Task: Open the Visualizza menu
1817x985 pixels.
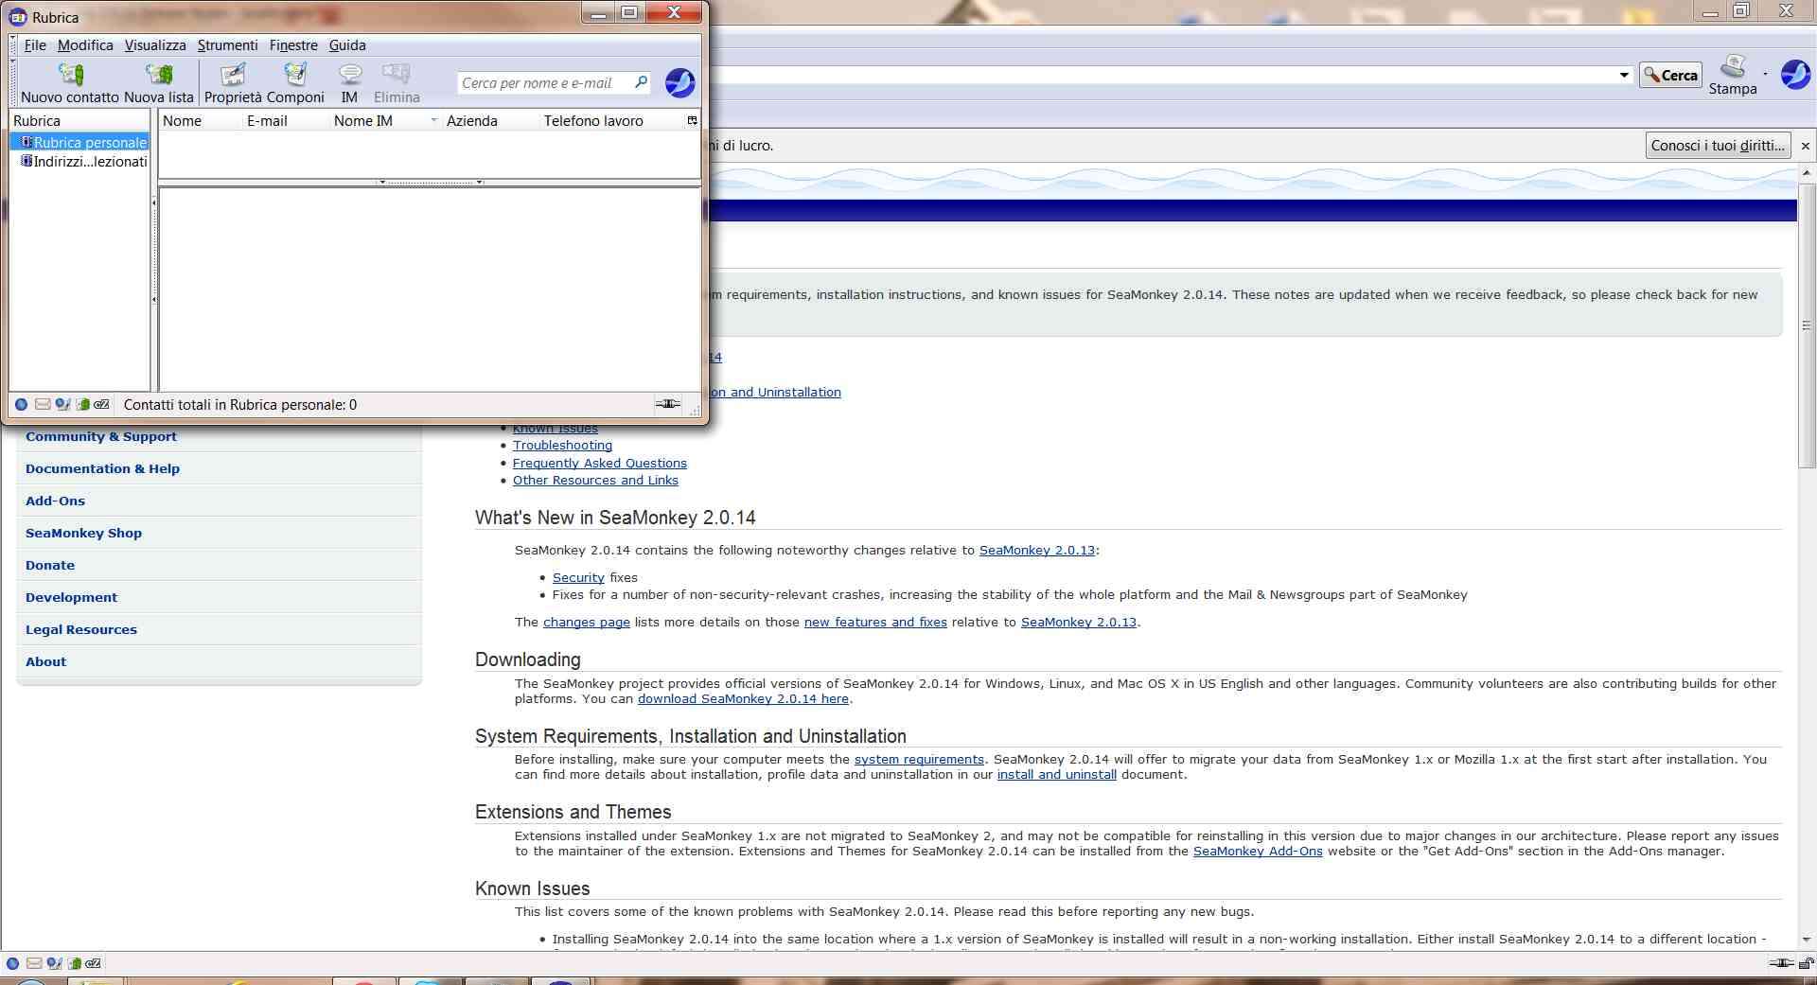Action: point(155,45)
